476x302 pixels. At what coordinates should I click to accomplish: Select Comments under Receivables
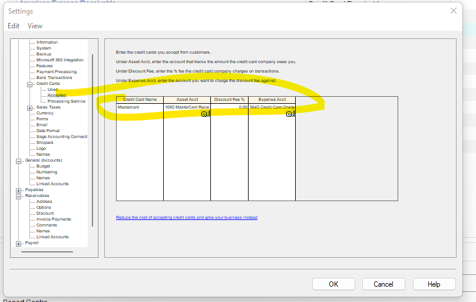(x=47, y=225)
